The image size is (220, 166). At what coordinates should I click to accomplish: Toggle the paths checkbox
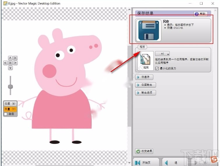click(6, 114)
